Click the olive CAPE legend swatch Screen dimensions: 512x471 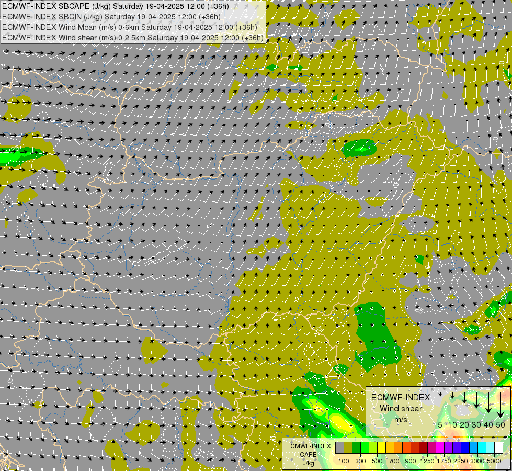click(x=348, y=448)
